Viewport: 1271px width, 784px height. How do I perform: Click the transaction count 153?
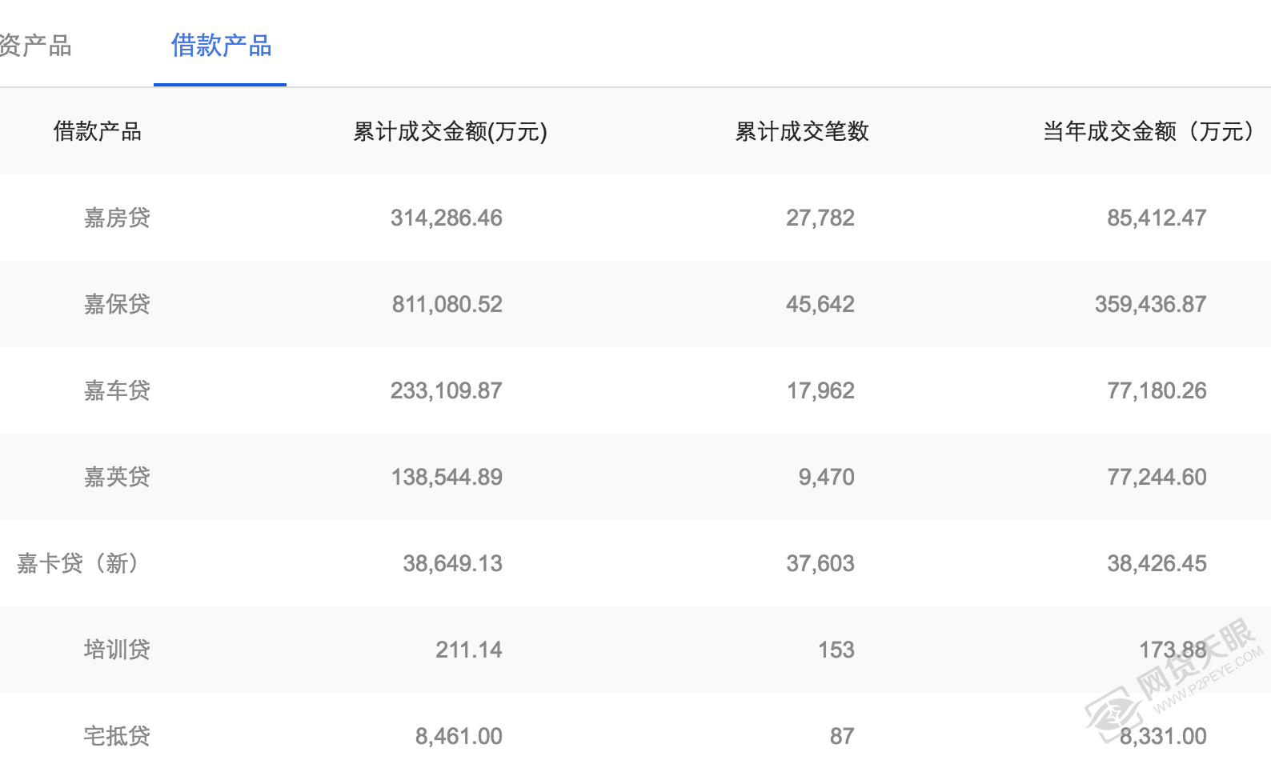(836, 650)
